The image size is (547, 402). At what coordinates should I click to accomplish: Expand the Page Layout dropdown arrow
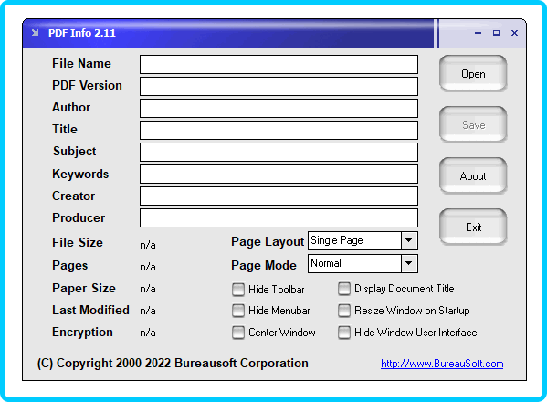pyautogui.click(x=409, y=240)
